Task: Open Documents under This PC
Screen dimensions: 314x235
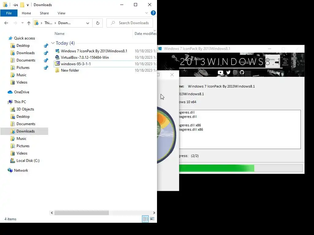Action: click(26, 124)
